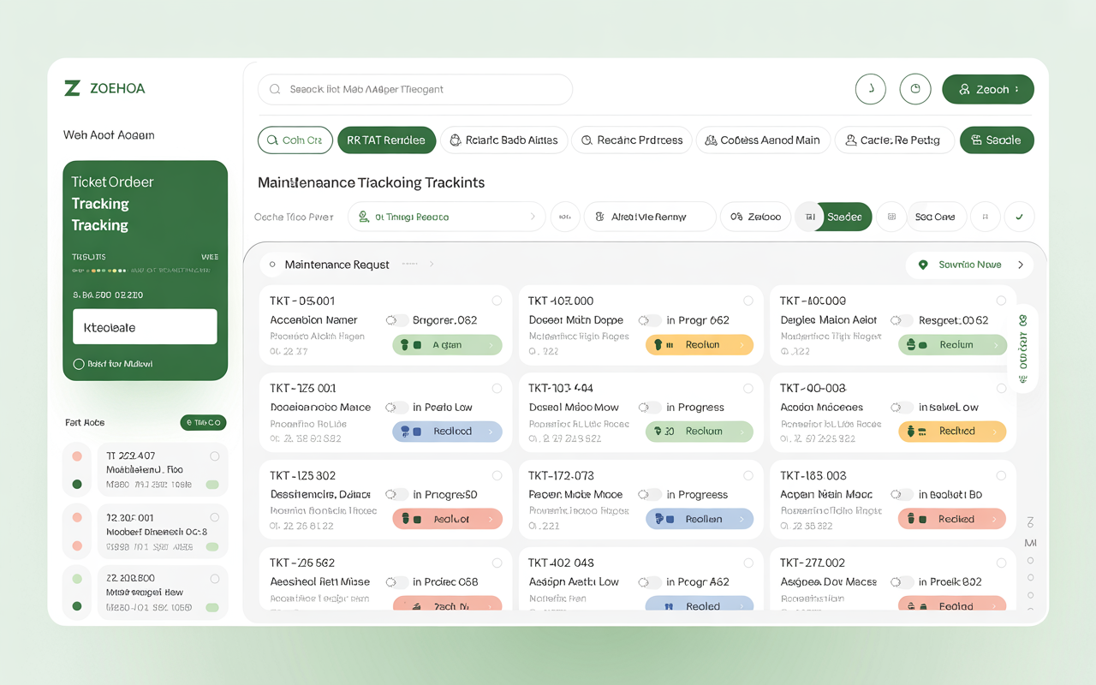Click the icon in Cacte: Re Petng tab
The image size is (1096, 685).
click(851, 140)
